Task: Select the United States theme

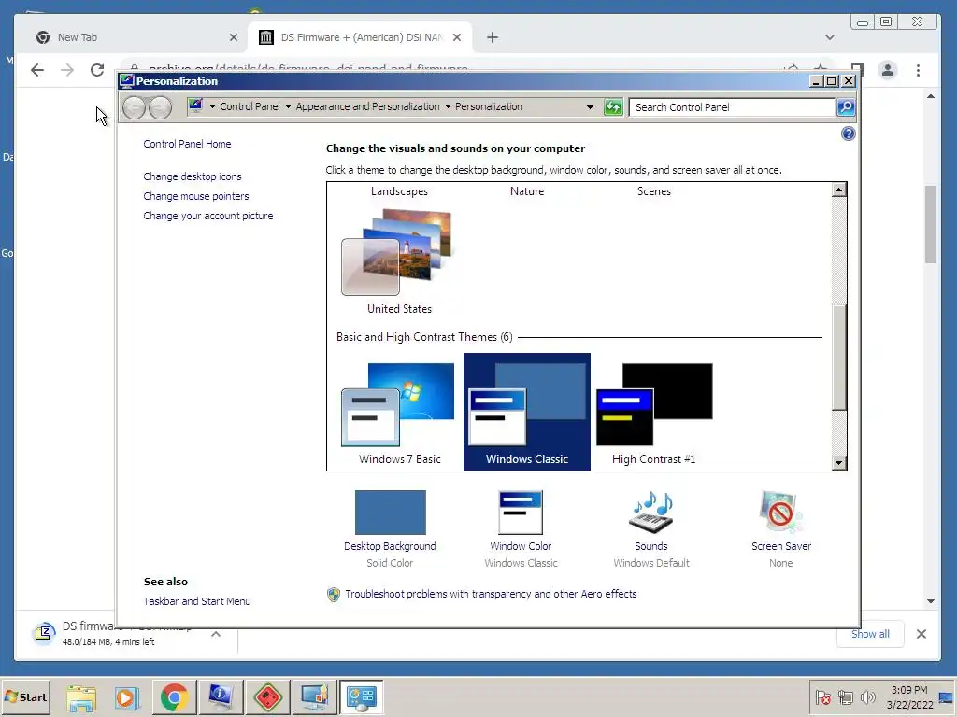Action: click(x=399, y=261)
